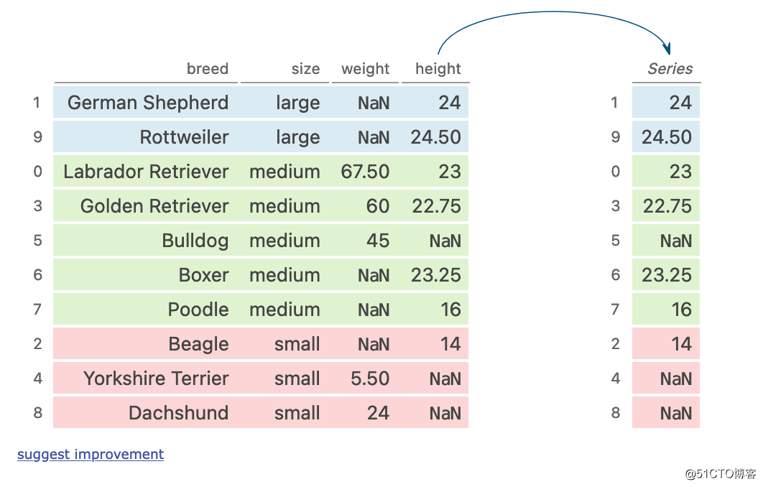Select the Yorkshire Terrier cell

[156, 379]
